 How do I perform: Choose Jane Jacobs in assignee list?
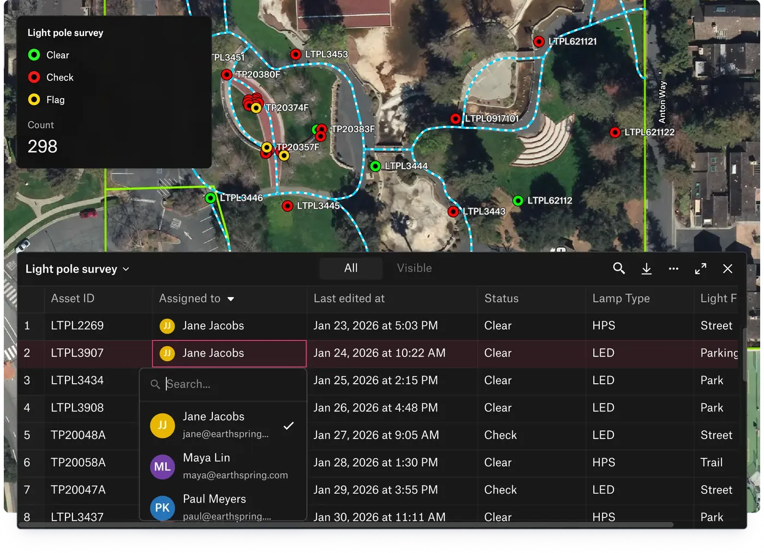coord(223,425)
